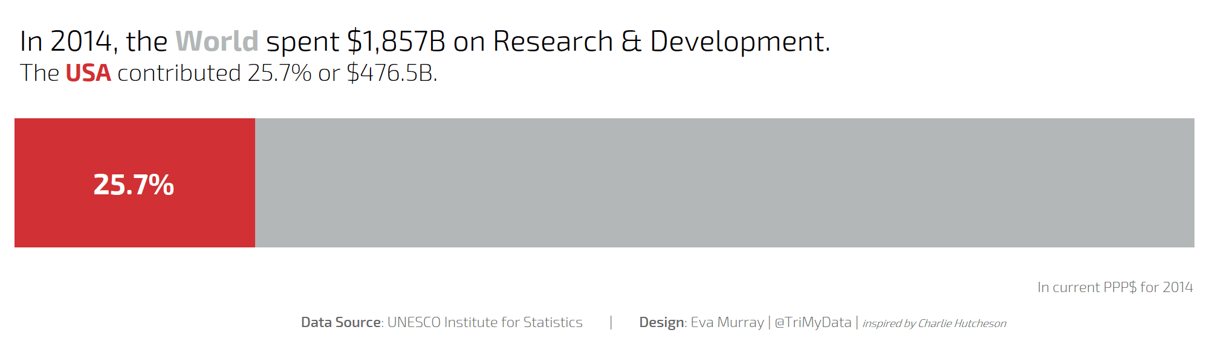Click the gray World bar segment
Image resolution: width=1209 pixels, height=350 pixels.
coord(724,183)
